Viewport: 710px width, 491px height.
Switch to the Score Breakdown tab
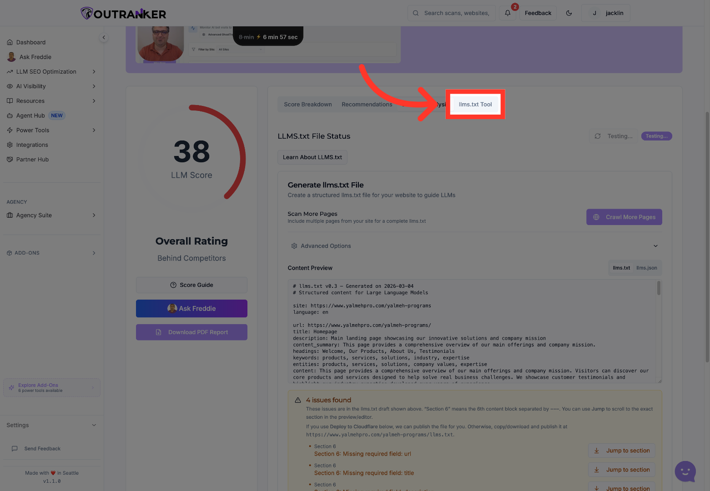pyautogui.click(x=308, y=105)
